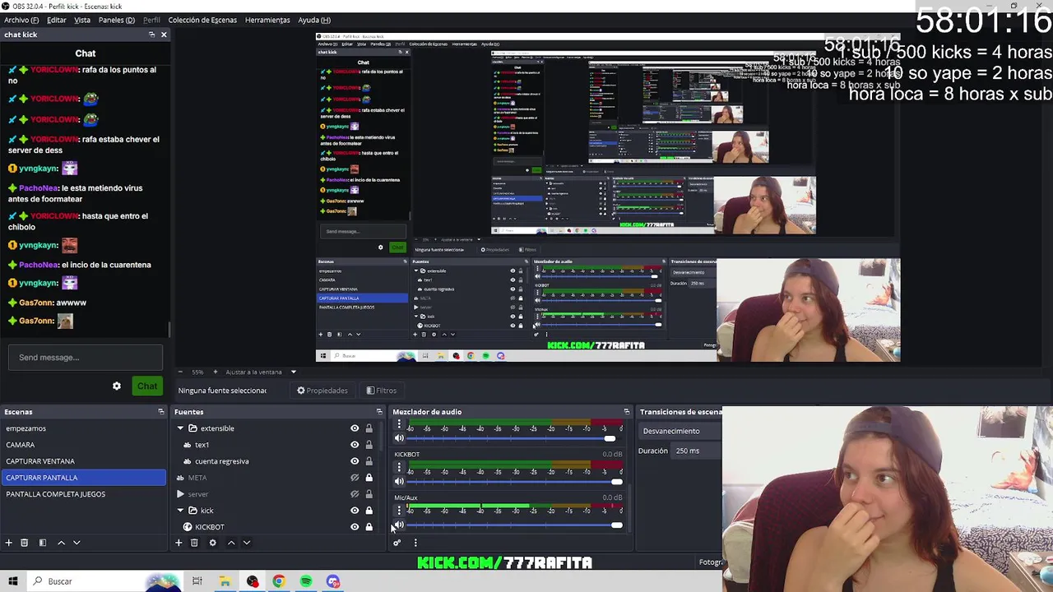Mute the topmost audio mixer channel

click(399, 438)
